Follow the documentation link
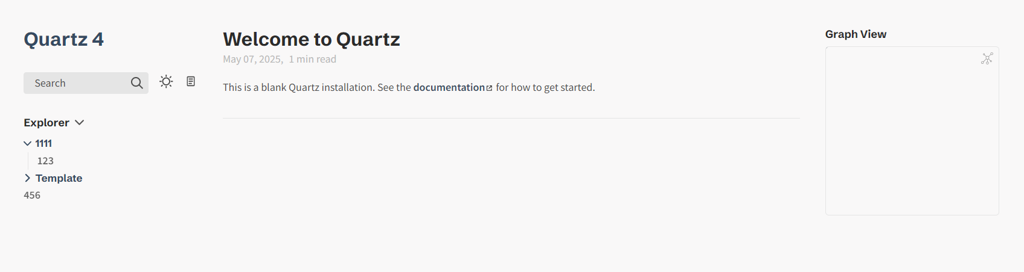 (x=449, y=87)
